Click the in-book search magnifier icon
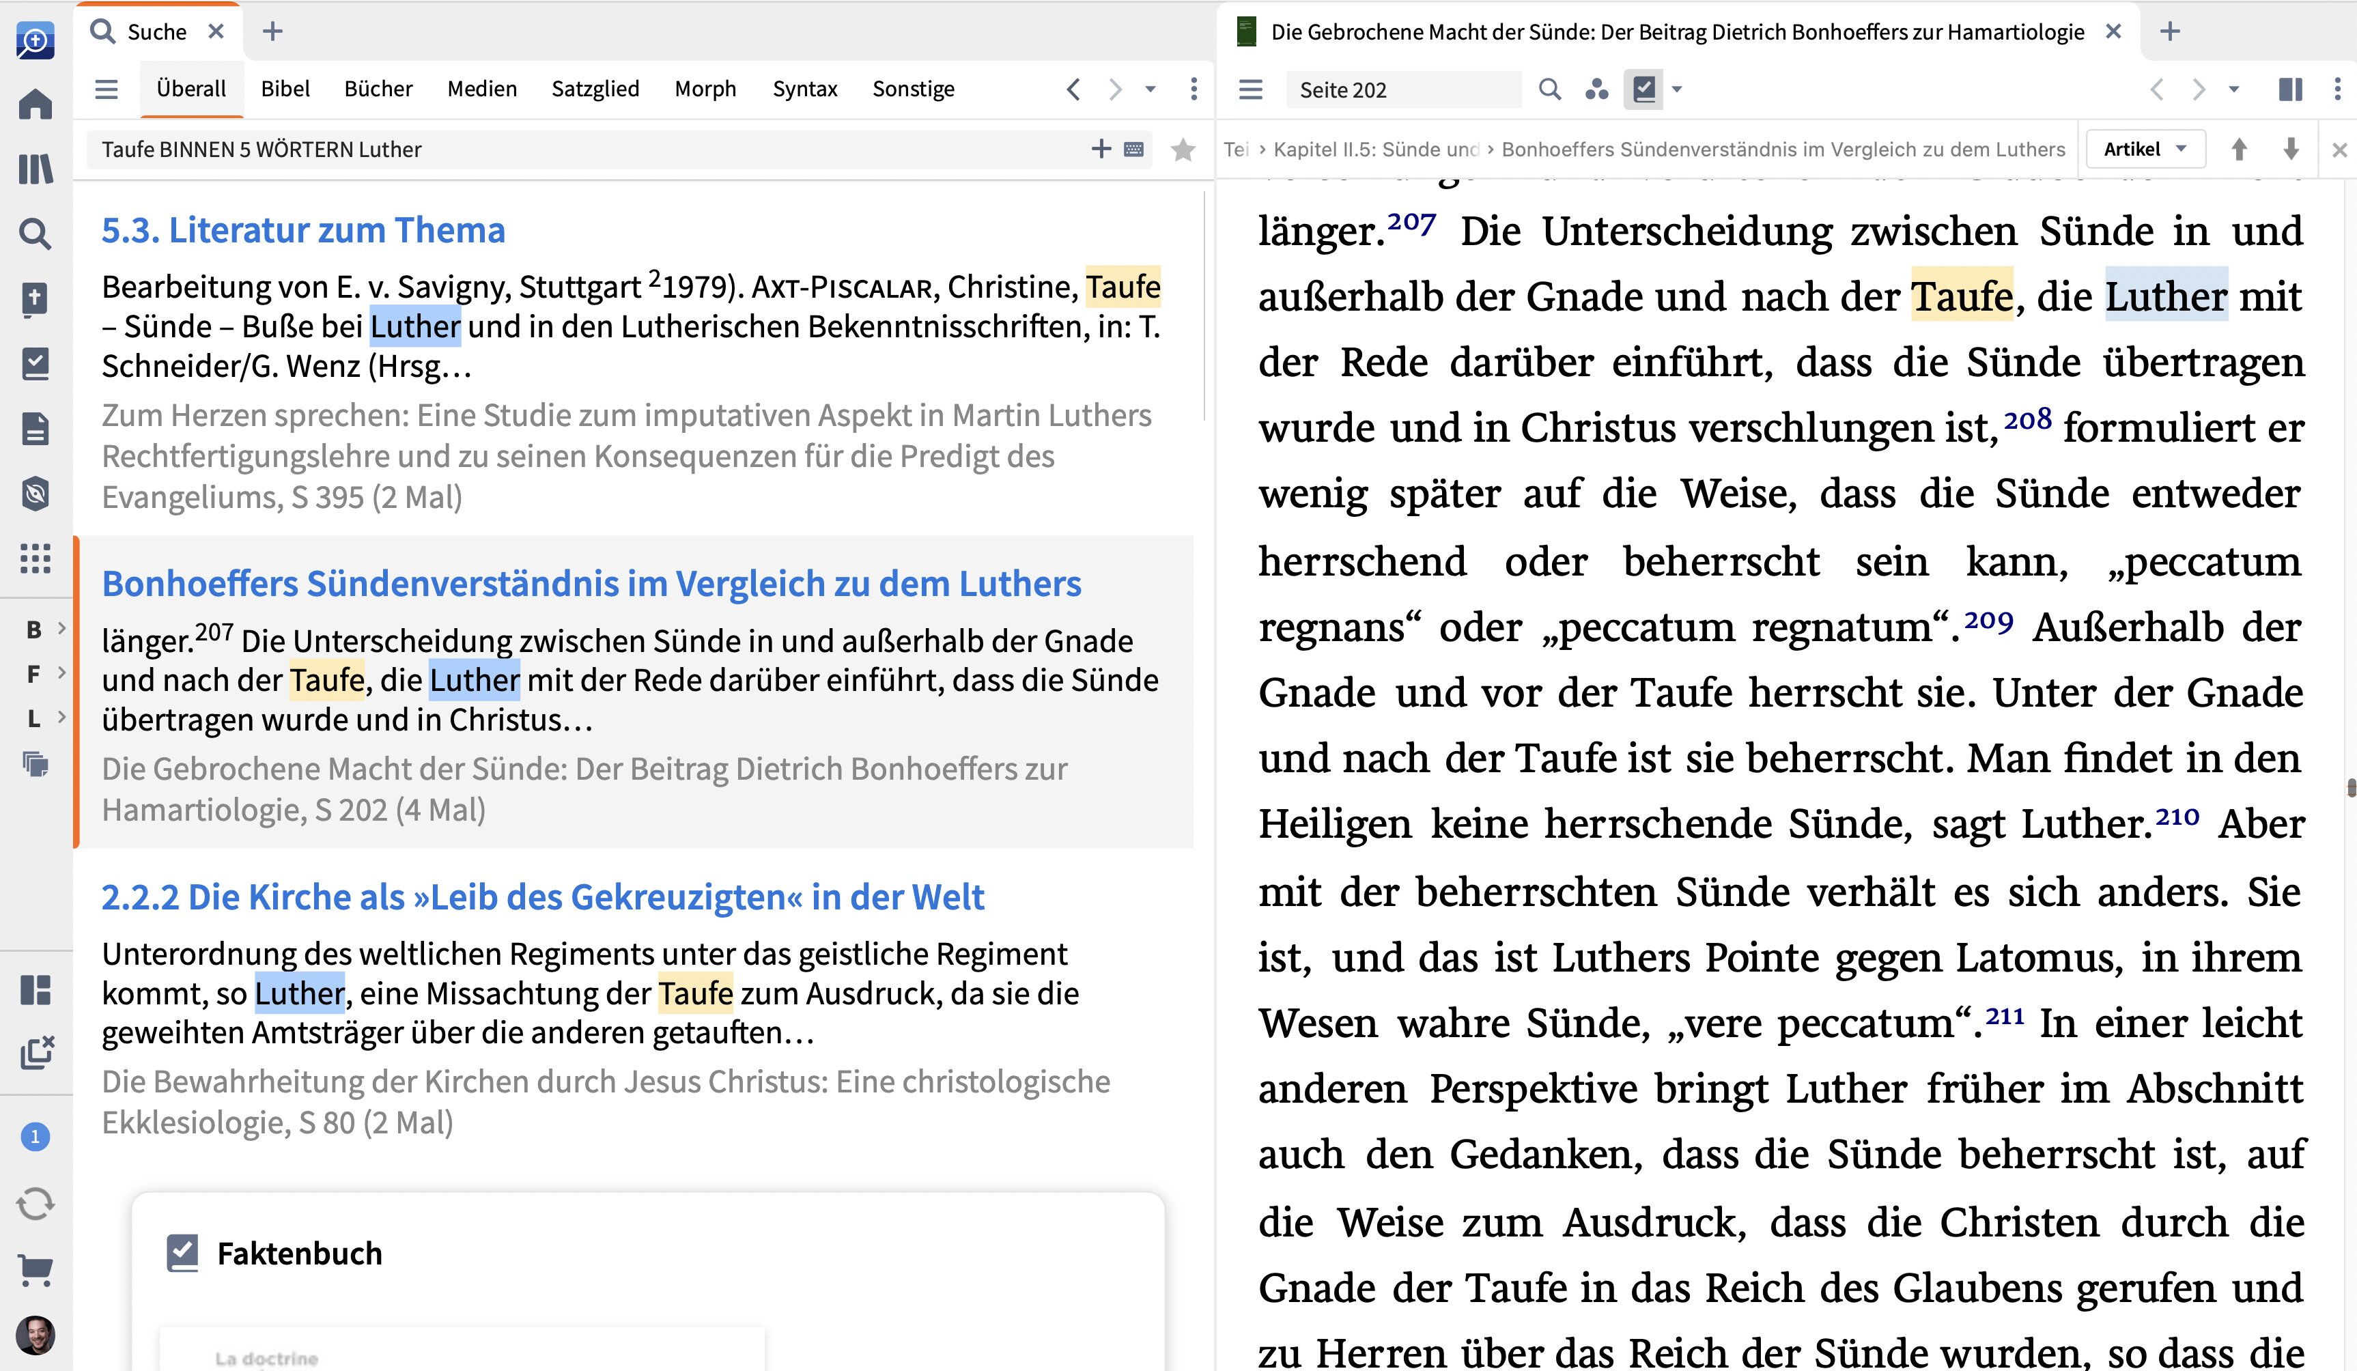 (1550, 89)
